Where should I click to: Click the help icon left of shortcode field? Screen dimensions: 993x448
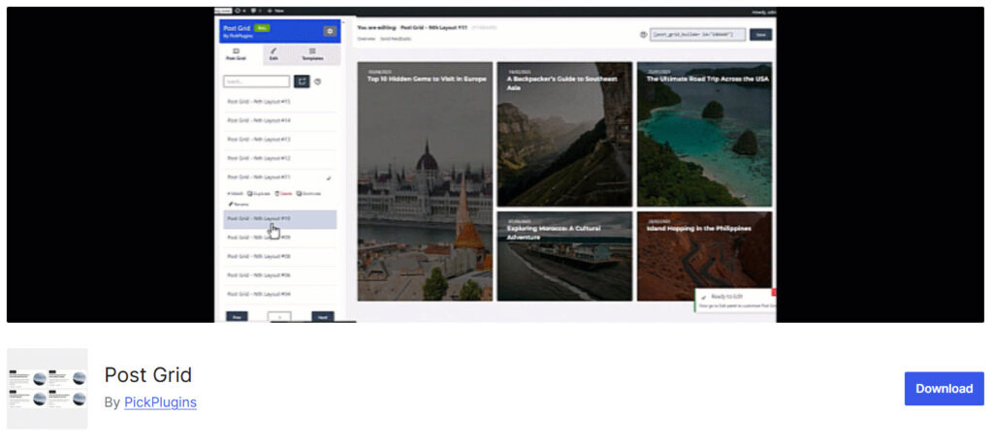[x=644, y=35]
